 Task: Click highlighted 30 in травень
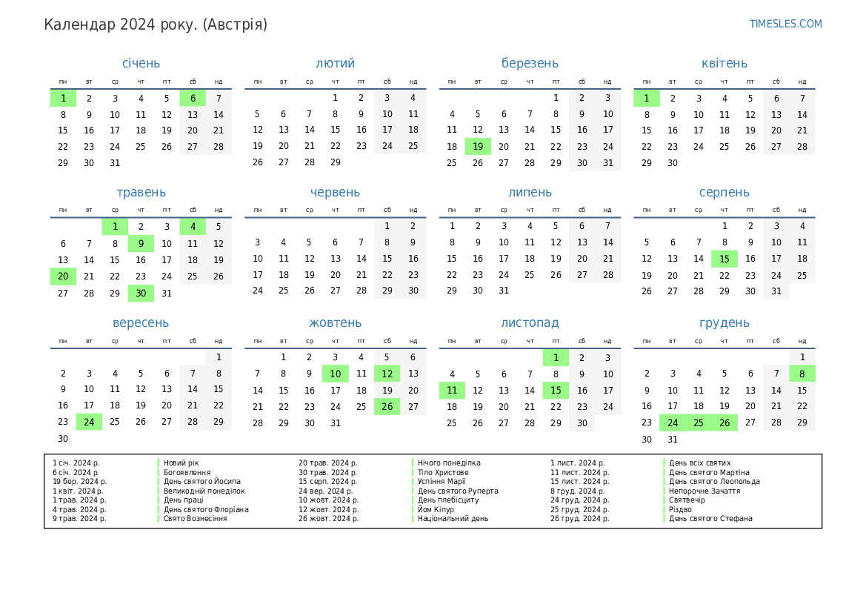(141, 293)
